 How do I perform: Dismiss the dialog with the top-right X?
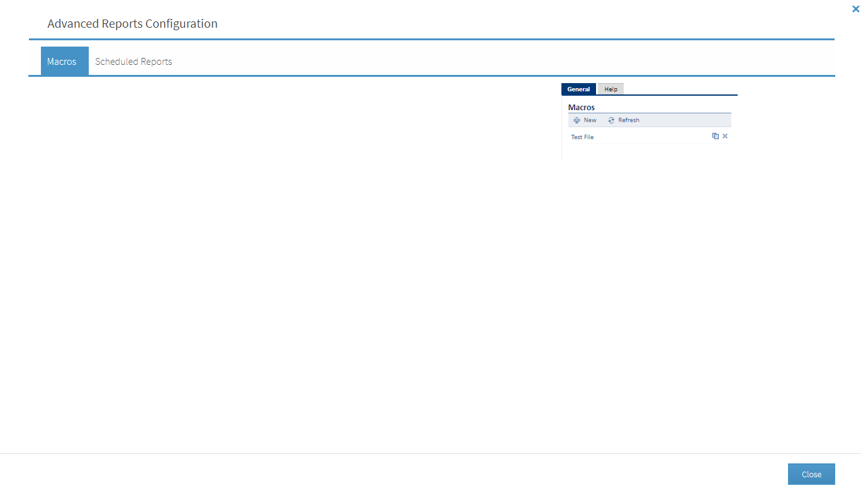point(855,9)
